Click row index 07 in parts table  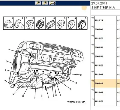pos(93,72)
